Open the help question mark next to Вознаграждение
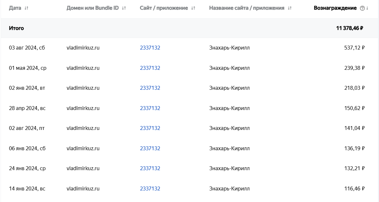This screenshot has width=379, height=202. point(362,8)
